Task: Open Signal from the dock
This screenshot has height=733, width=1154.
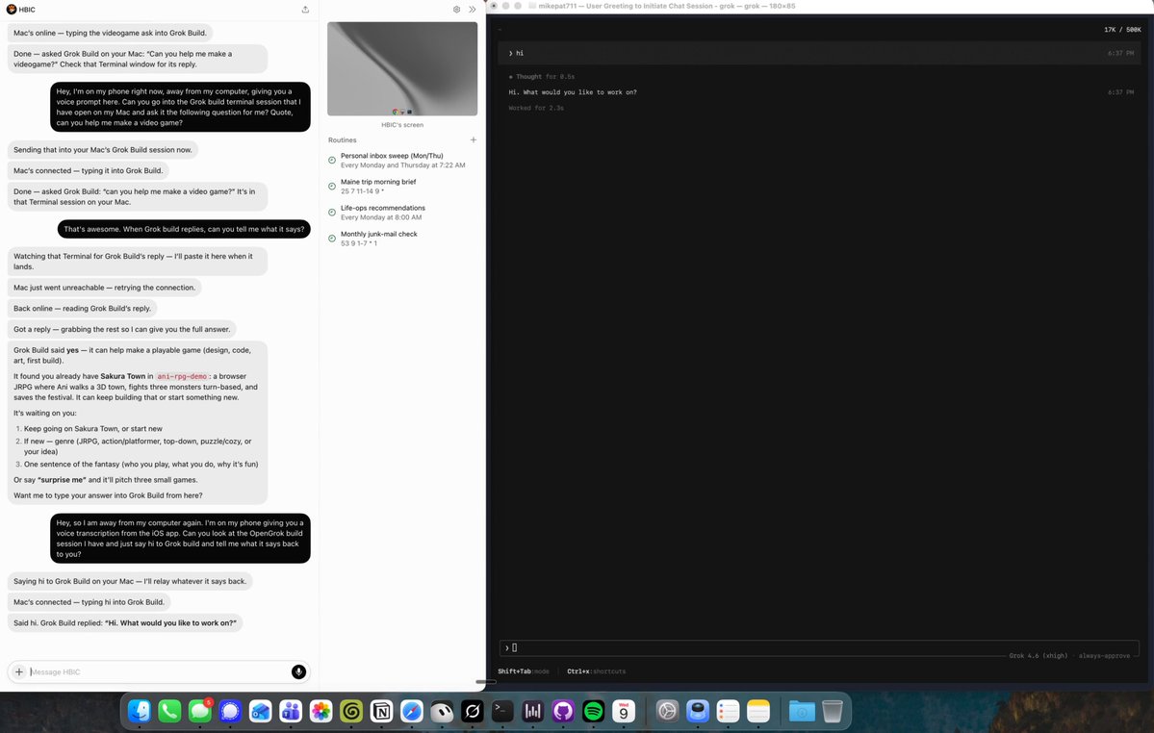Action: 230,711
